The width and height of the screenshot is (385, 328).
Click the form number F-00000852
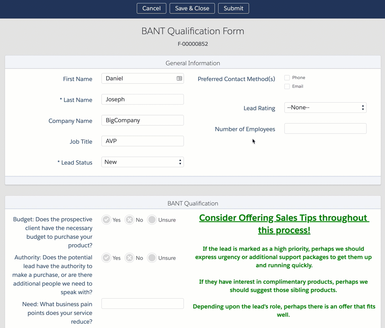coord(193,44)
